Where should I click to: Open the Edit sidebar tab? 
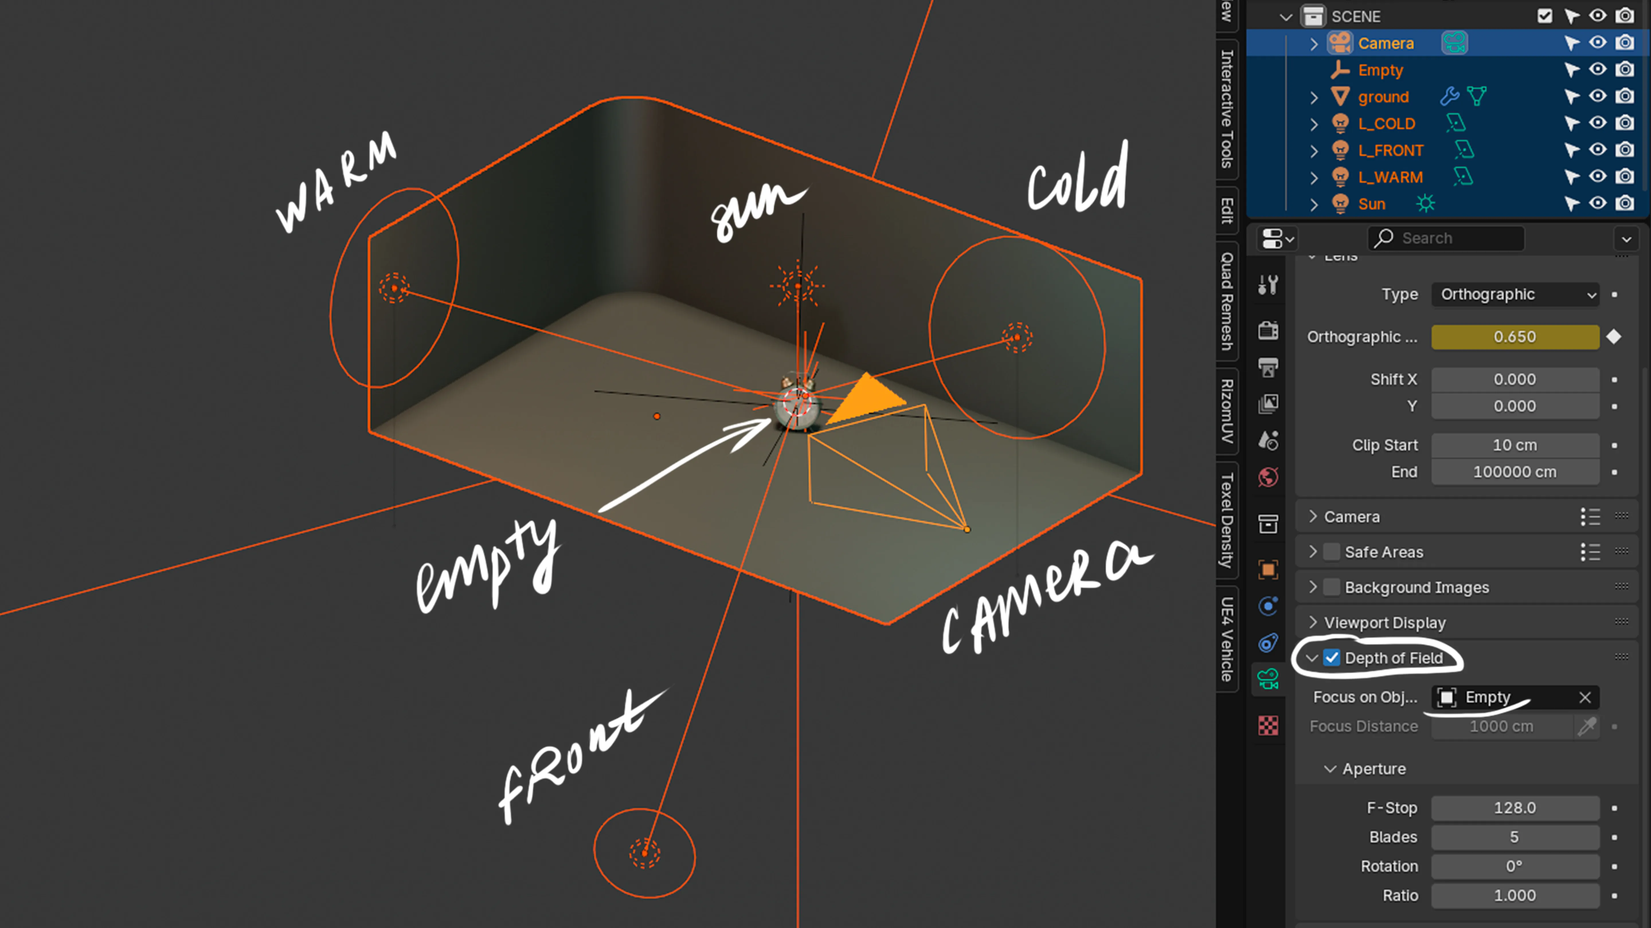tap(1227, 211)
